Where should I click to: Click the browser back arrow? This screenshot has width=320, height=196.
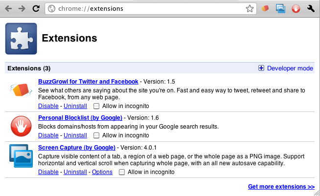[x=8, y=8]
